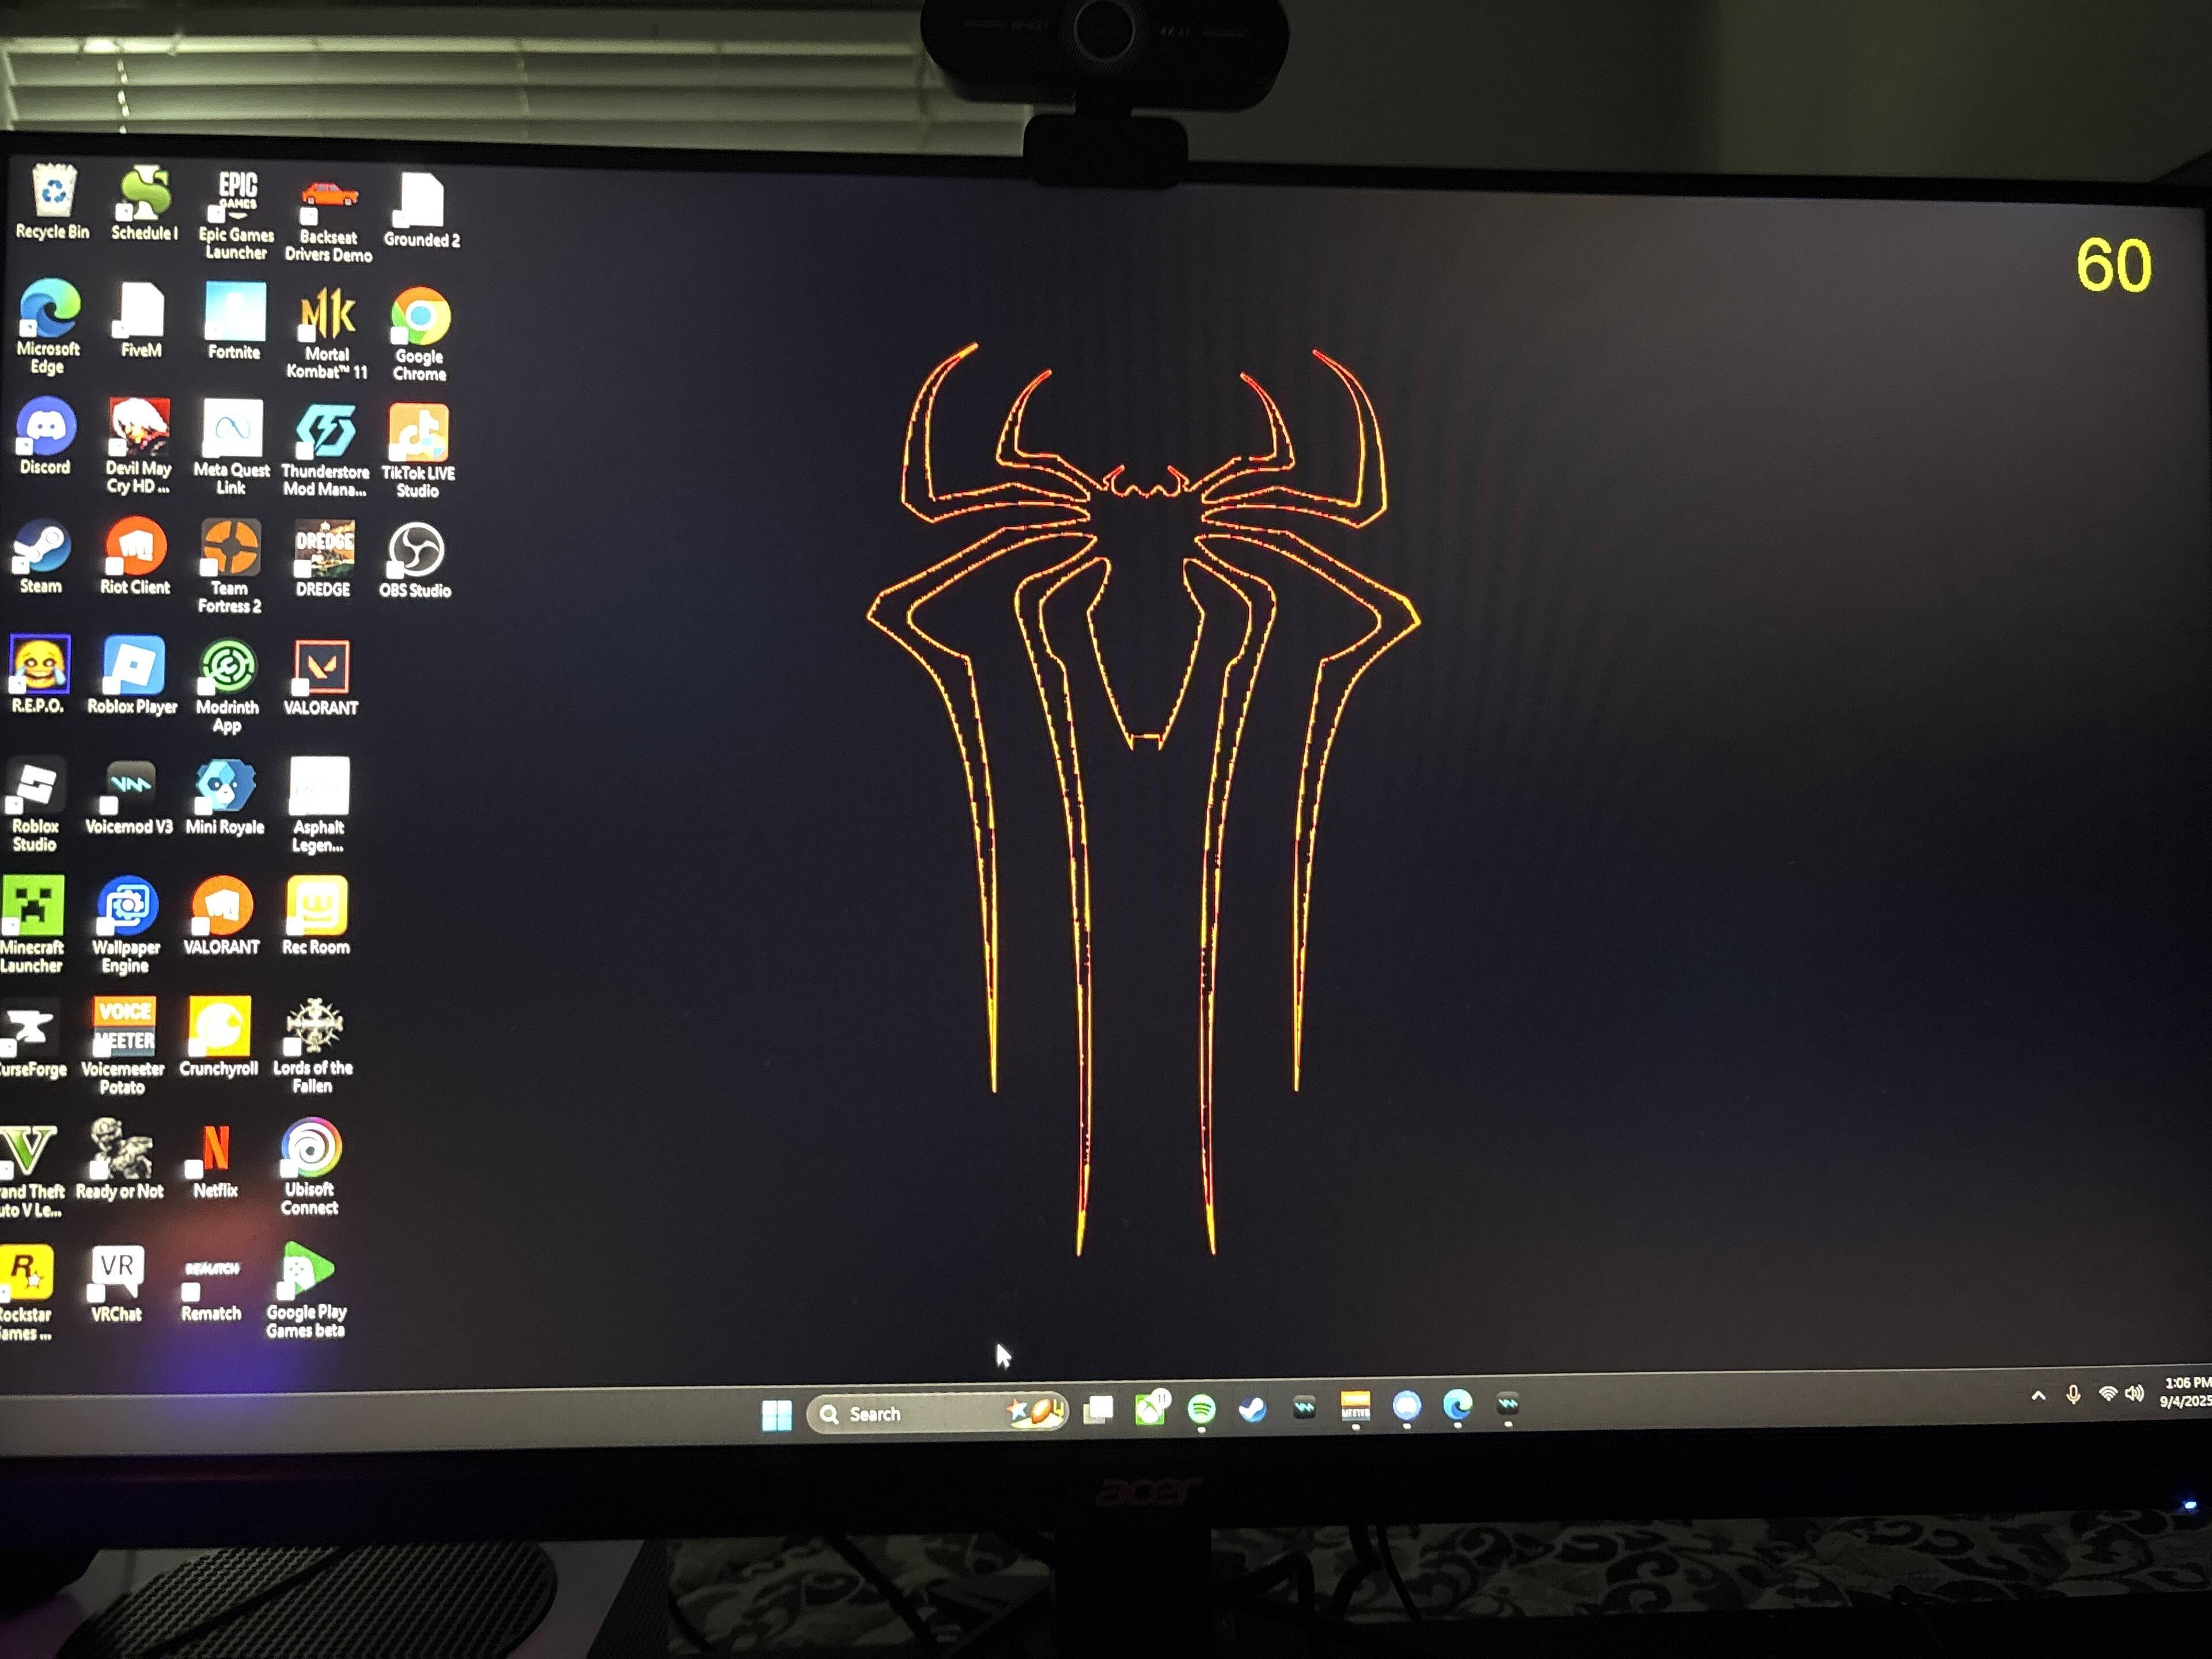The width and height of the screenshot is (2212, 1659).
Task: Toggle the microphone icon in system tray
Action: tap(2073, 1394)
